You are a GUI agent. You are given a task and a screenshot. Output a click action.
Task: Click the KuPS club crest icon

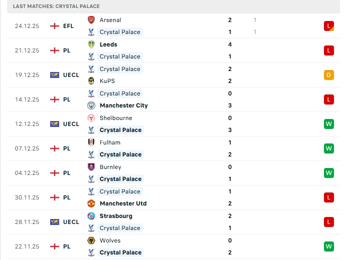pos(91,81)
